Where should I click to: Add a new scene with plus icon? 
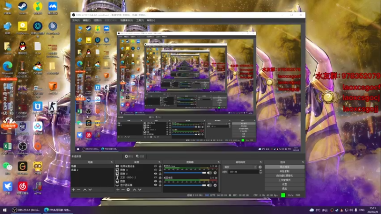click(73, 190)
